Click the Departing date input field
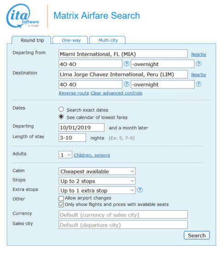224x253 pixels. point(81,127)
